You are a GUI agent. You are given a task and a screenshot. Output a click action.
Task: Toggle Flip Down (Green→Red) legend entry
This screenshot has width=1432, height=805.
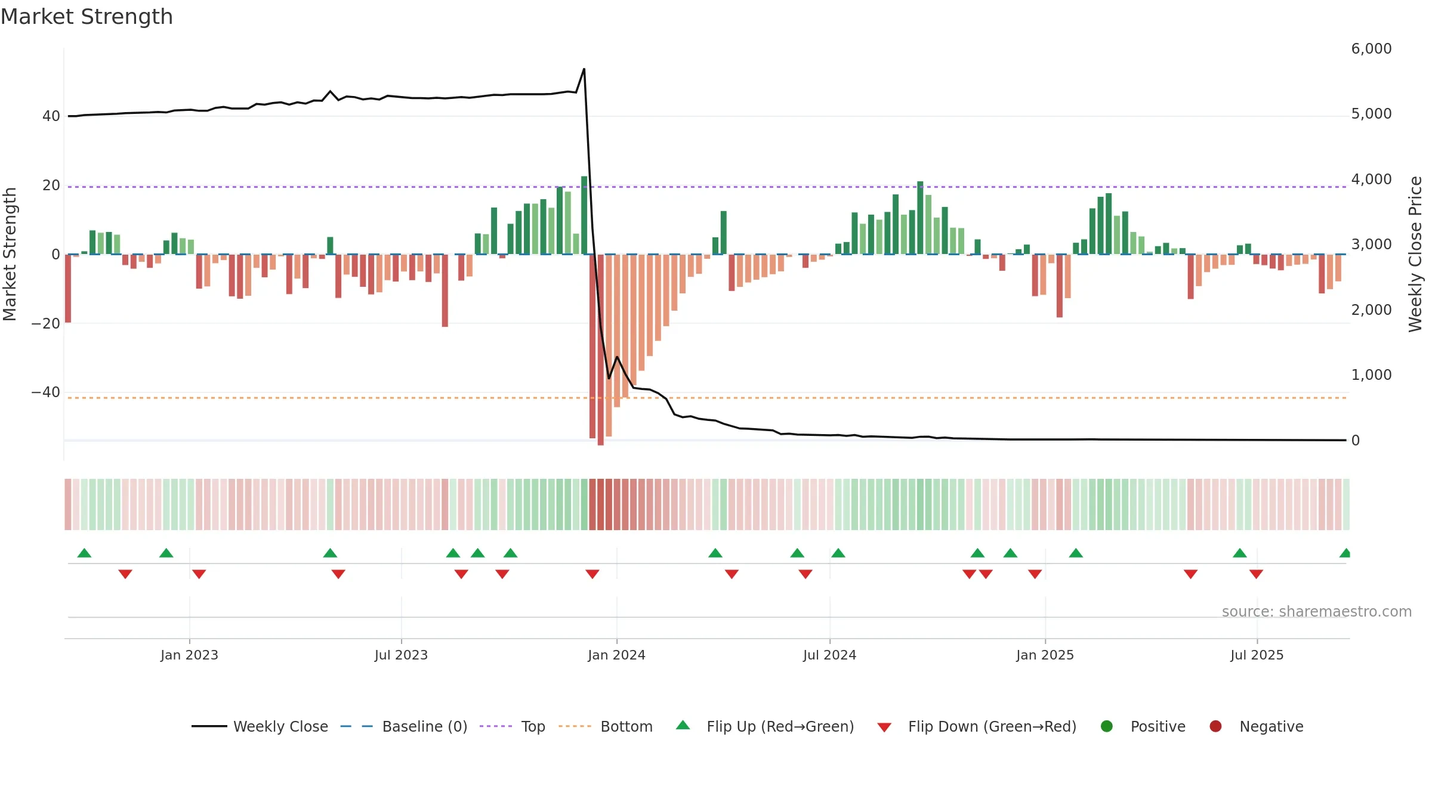(x=977, y=726)
